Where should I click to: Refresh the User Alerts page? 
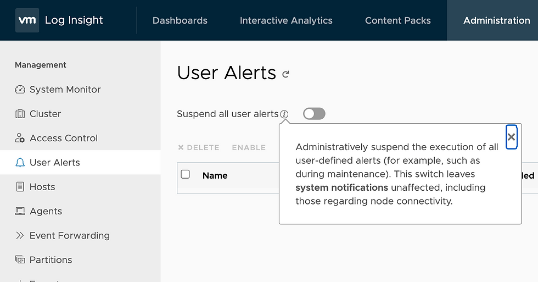click(x=285, y=74)
